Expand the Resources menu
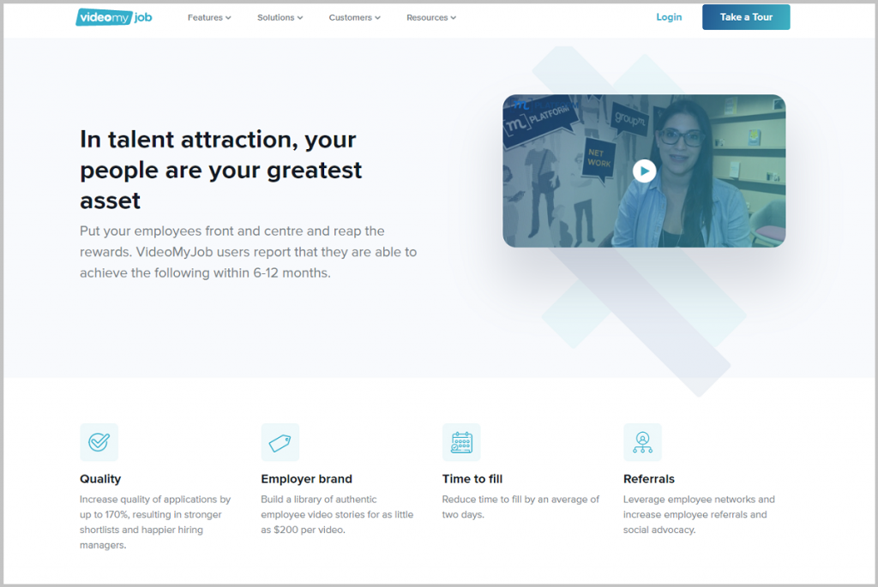 tap(427, 17)
